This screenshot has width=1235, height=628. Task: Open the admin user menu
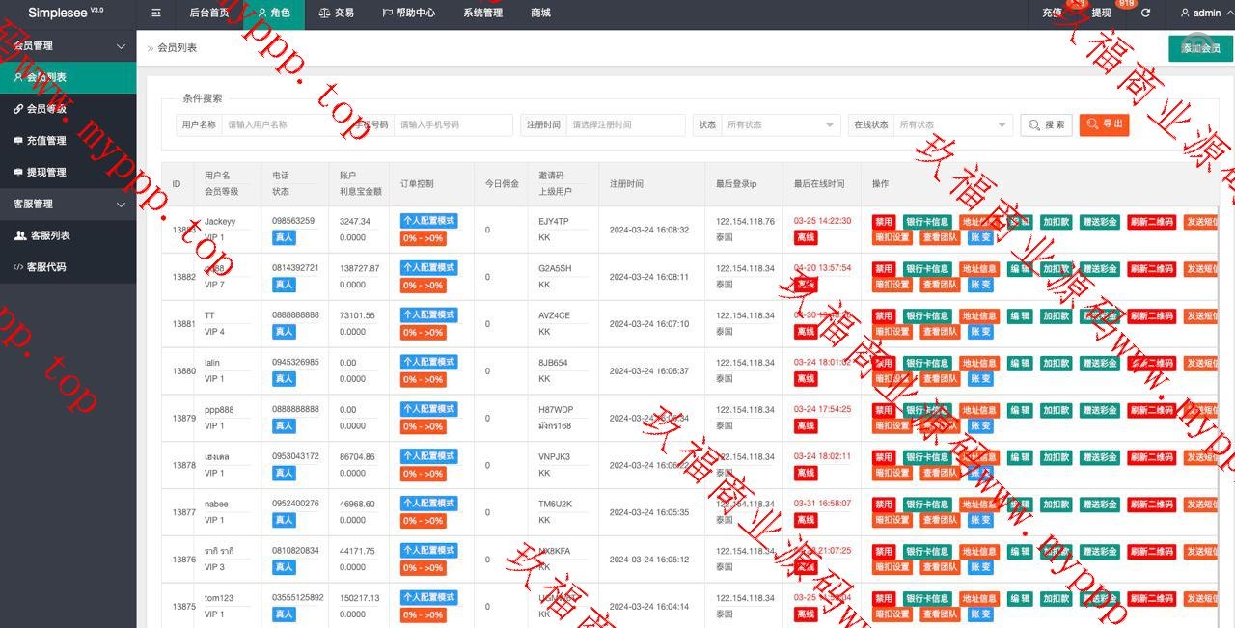(1206, 13)
